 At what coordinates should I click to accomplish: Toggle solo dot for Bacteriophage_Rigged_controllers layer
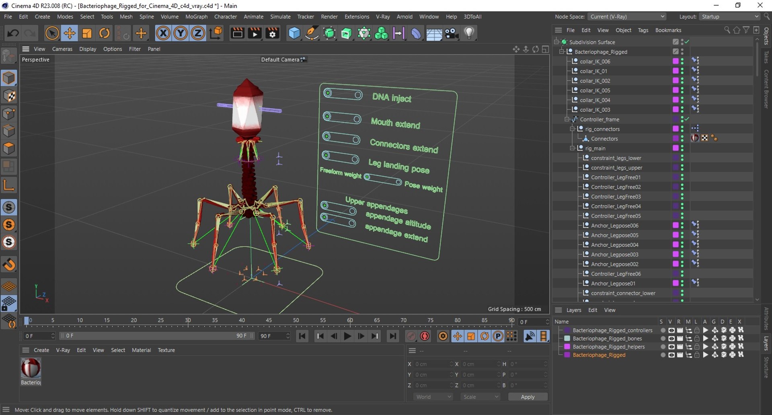click(663, 330)
